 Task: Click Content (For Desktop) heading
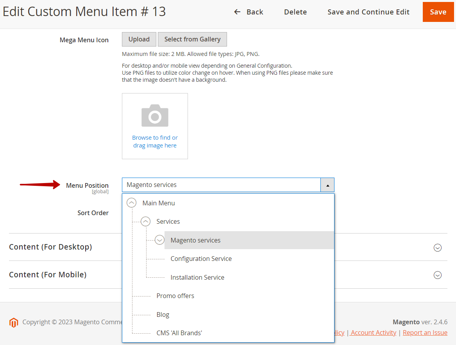(50, 247)
